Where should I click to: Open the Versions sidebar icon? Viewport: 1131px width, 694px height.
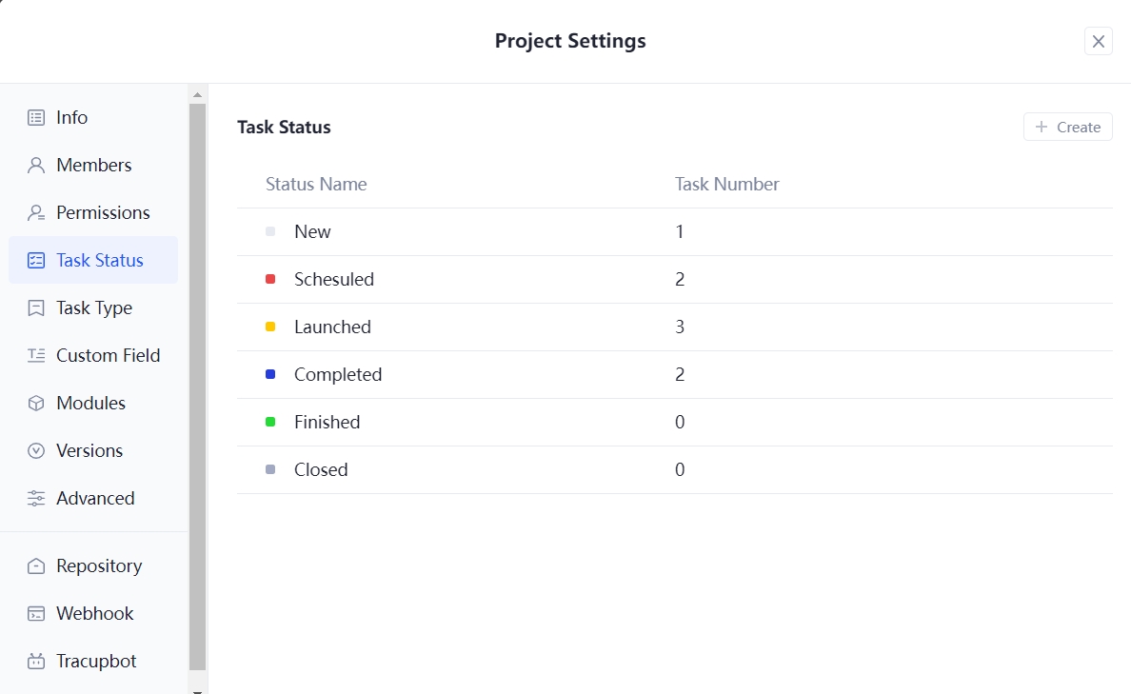point(35,450)
